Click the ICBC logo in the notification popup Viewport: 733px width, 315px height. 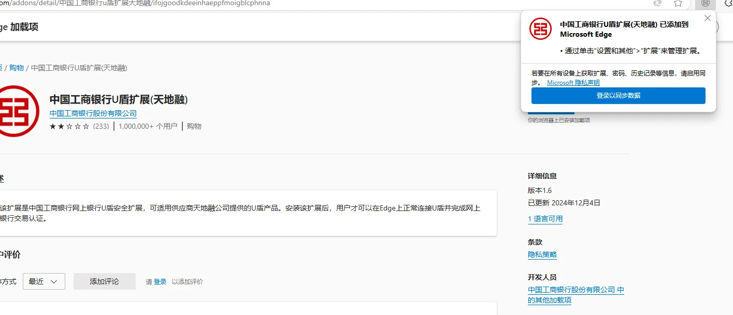coord(540,29)
